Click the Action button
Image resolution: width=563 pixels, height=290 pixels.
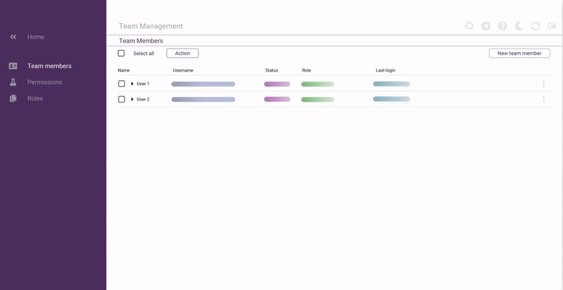click(182, 53)
